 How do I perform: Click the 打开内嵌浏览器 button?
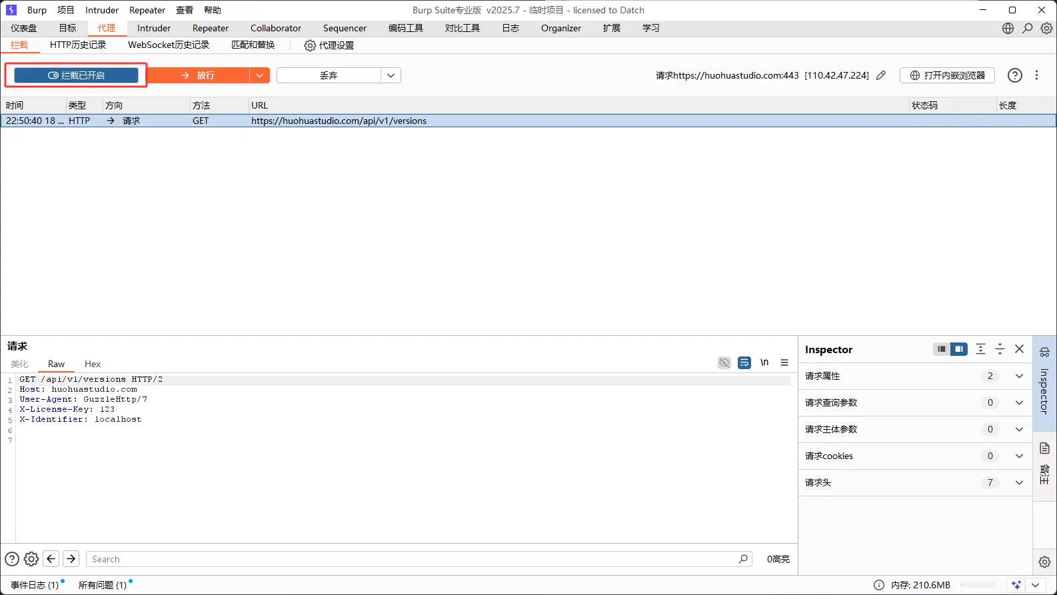tap(947, 75)
